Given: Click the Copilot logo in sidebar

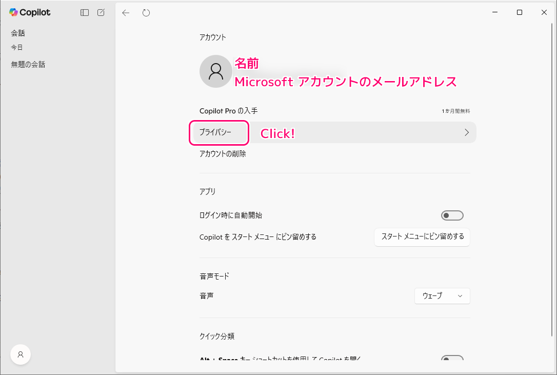Looking at the screenshot, I should point(30,12).
